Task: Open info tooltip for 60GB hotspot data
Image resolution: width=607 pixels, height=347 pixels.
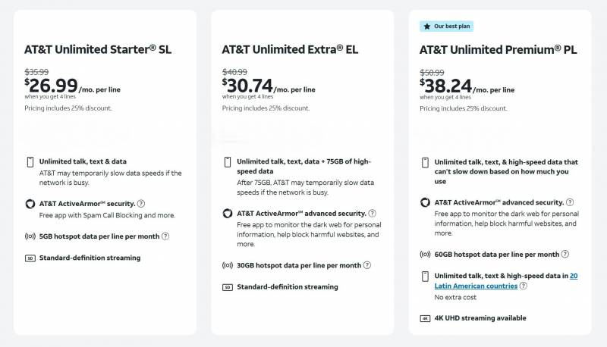Action: 565,254
